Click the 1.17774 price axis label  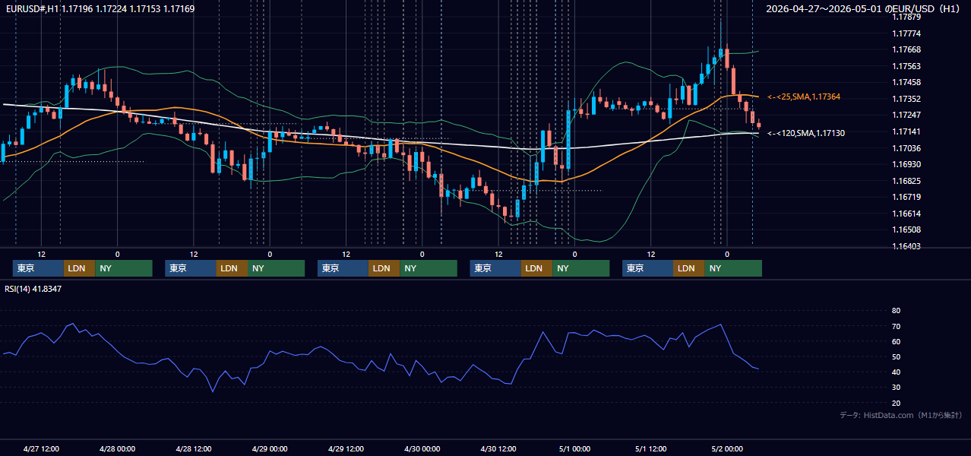click(x=906, y=33)
